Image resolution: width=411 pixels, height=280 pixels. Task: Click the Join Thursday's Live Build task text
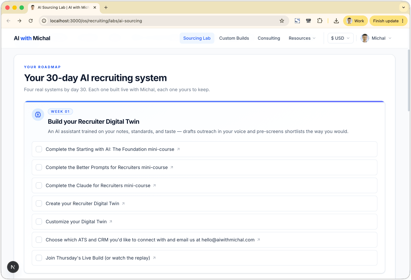pos(98,258)
